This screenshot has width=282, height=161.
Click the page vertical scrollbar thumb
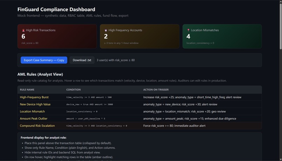281,26
